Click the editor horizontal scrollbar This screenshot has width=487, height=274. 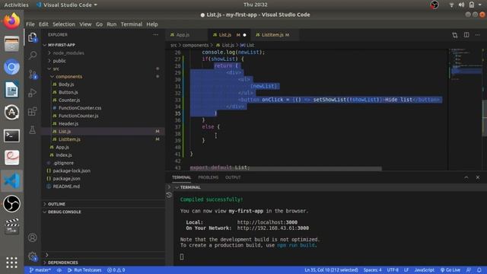(286, 168)
